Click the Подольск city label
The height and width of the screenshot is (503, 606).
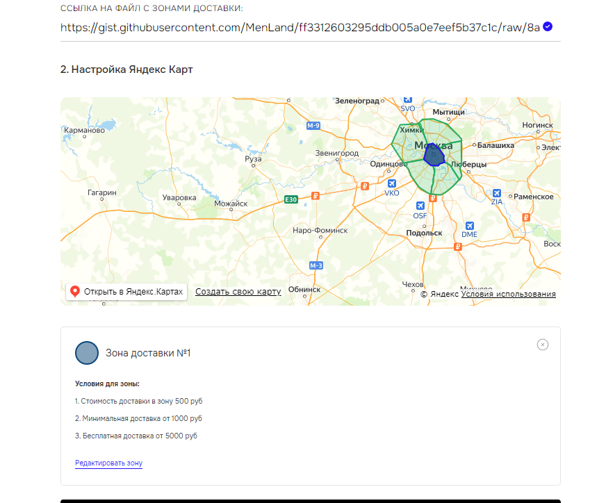click(424, 233)
